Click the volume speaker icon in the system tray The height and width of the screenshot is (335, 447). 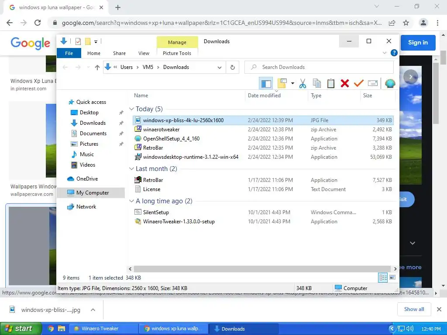tap(410, 328)
